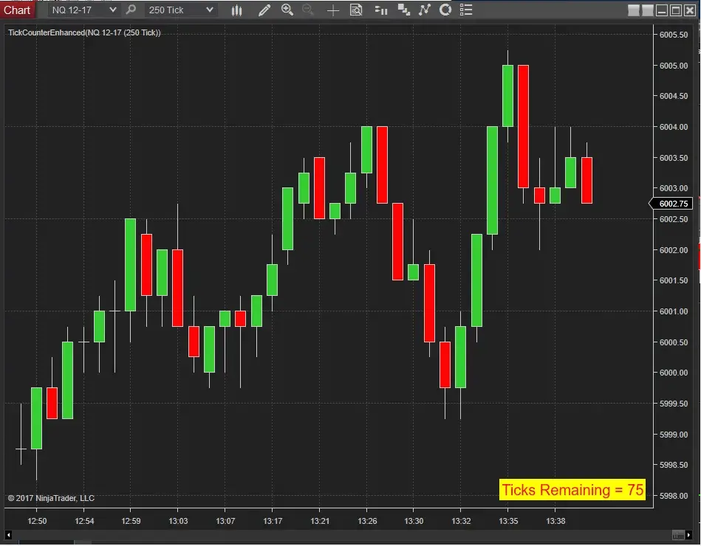Click the 6004.00 price axis label
The width and height of the screenshot is (701, 546).
tap(674, 127)
